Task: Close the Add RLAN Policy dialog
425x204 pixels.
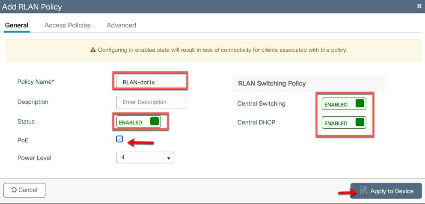Action: pyautogui.click(x=419, y=6)
